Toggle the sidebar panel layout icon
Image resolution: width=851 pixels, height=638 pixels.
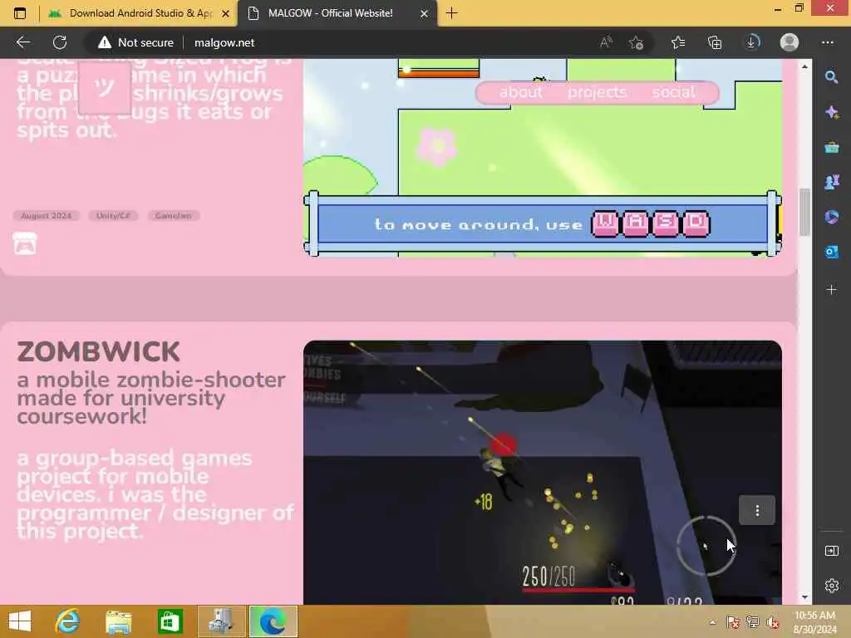tap(831, 552)
